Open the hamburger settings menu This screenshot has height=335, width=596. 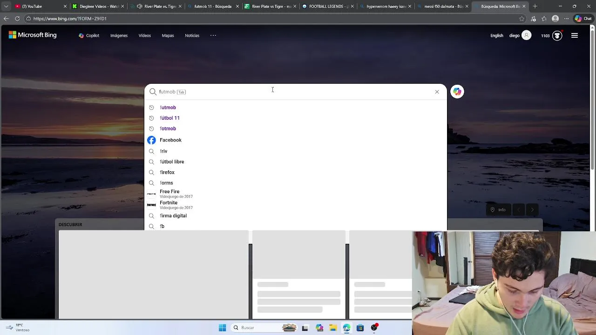tap(575, 35)
